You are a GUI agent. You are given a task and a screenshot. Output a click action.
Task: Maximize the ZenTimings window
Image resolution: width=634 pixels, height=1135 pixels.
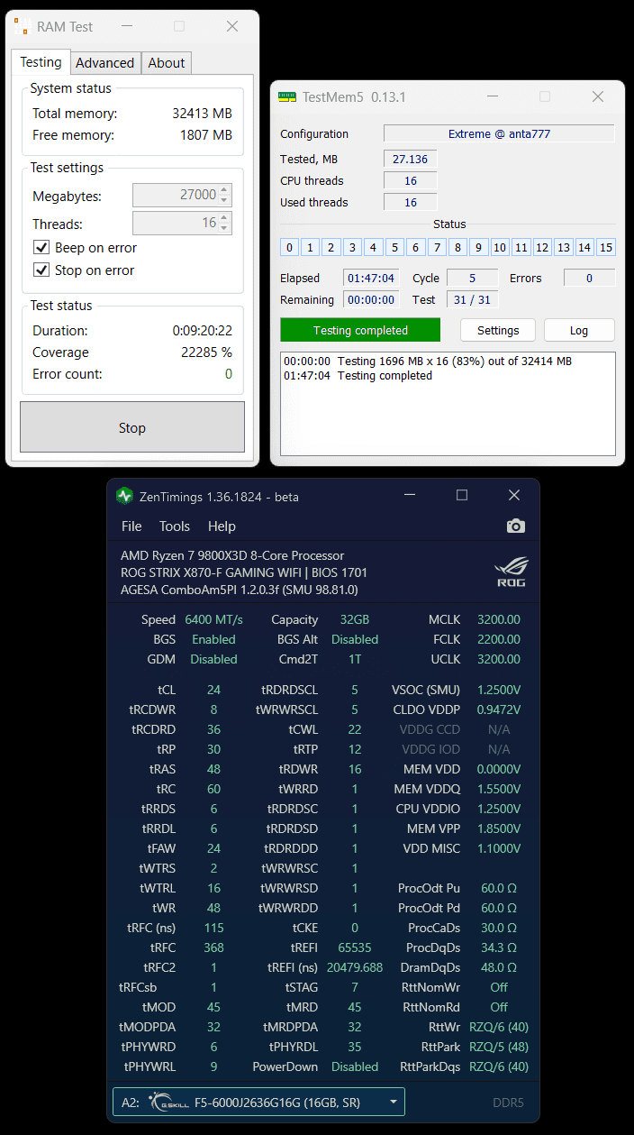(462, 495)
